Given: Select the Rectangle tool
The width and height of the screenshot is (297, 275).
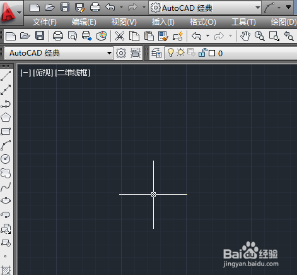Looking at the screenshot, I should tap(6, 131).
